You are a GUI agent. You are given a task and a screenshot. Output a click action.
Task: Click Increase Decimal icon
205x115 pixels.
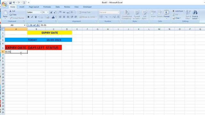(114, 17)
